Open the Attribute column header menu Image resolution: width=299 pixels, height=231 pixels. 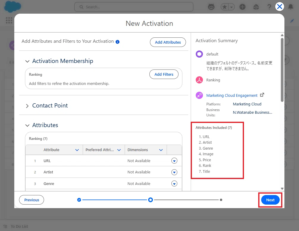click(x=77, y=150)
